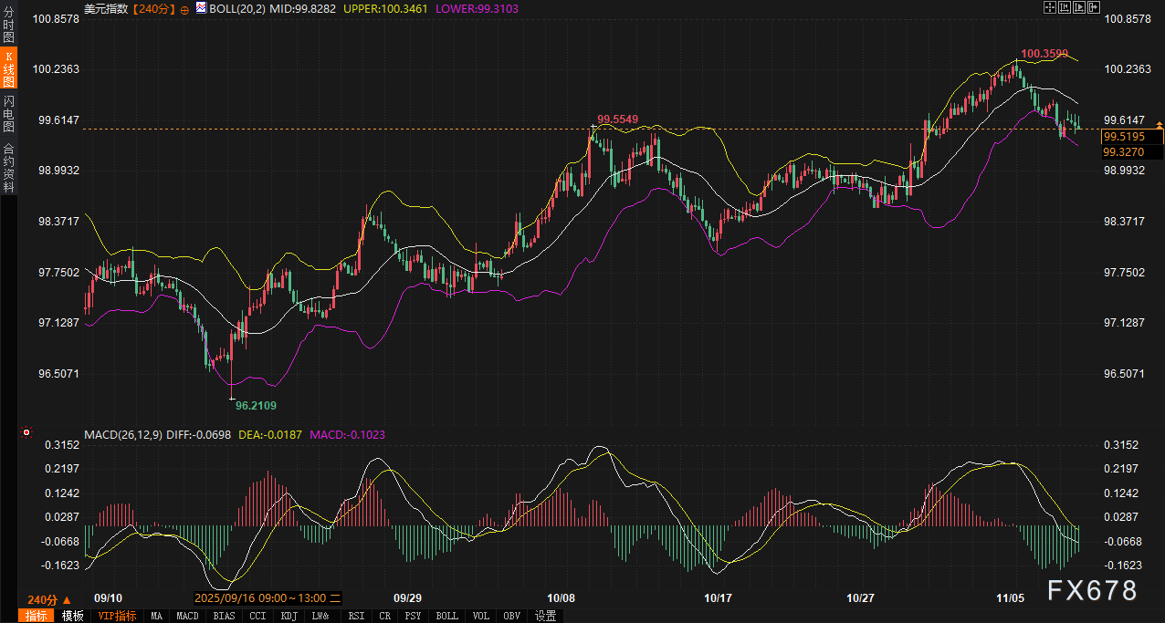Click the red gear icon beside MACD panel
Image resolution: width=1165 pixels, height=623 pixels.
click(26, 432)
